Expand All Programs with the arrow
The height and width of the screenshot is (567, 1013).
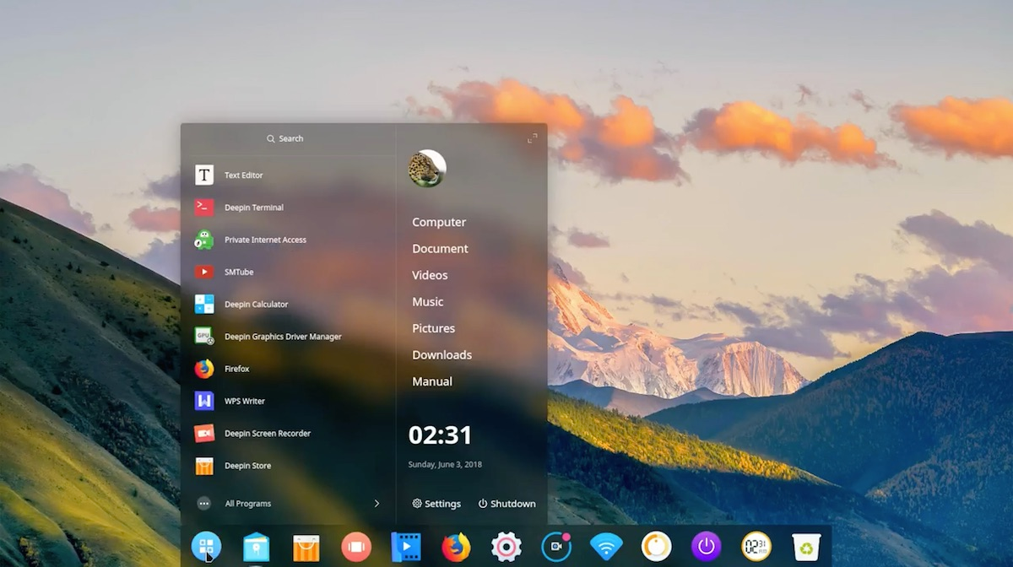376,503
